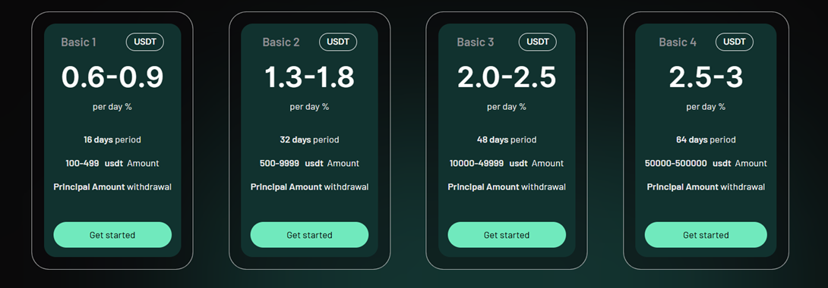The height and width of the screenshot is (288, 828).
Task: Select the USDT badge on Basic 1
Action: 144,42
